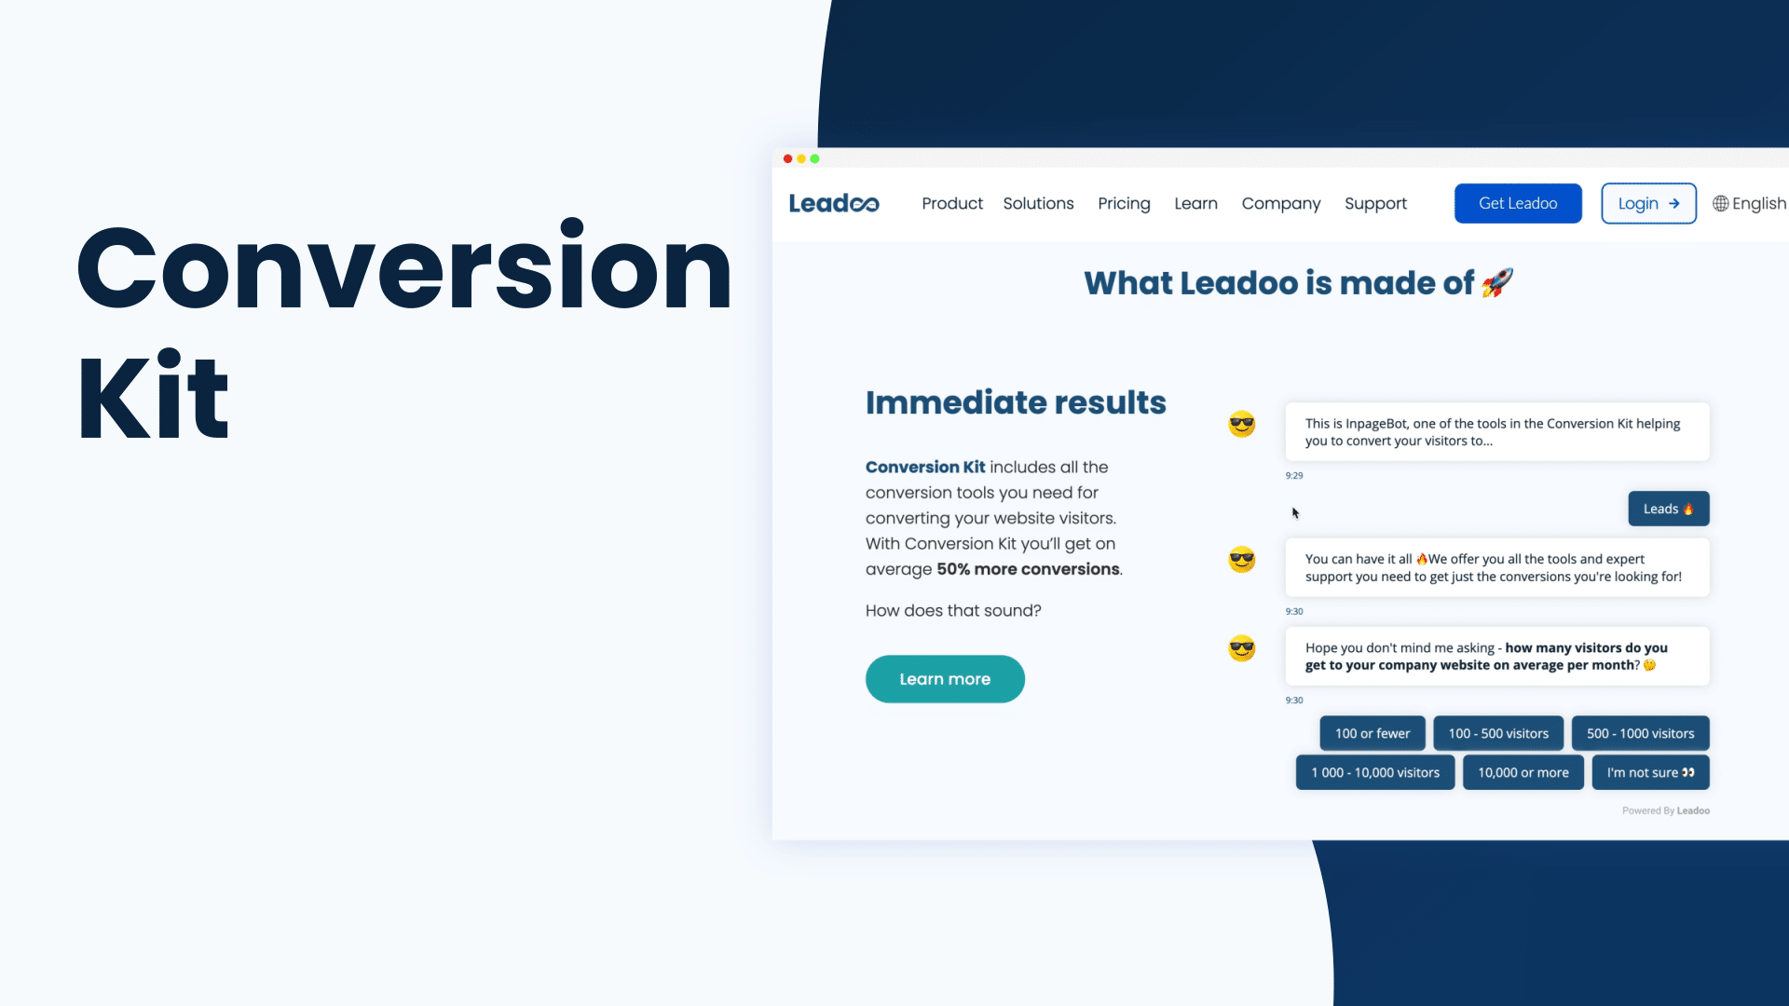The image size is (1789, 1006).
Task: Expand the Company navigation menu item
Action: [1280, 203]
